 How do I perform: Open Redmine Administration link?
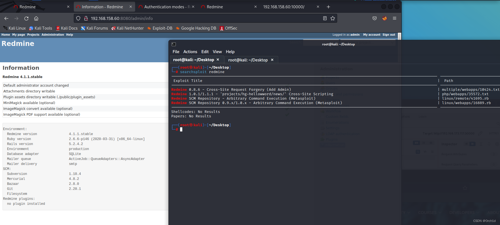pos(53,35)
